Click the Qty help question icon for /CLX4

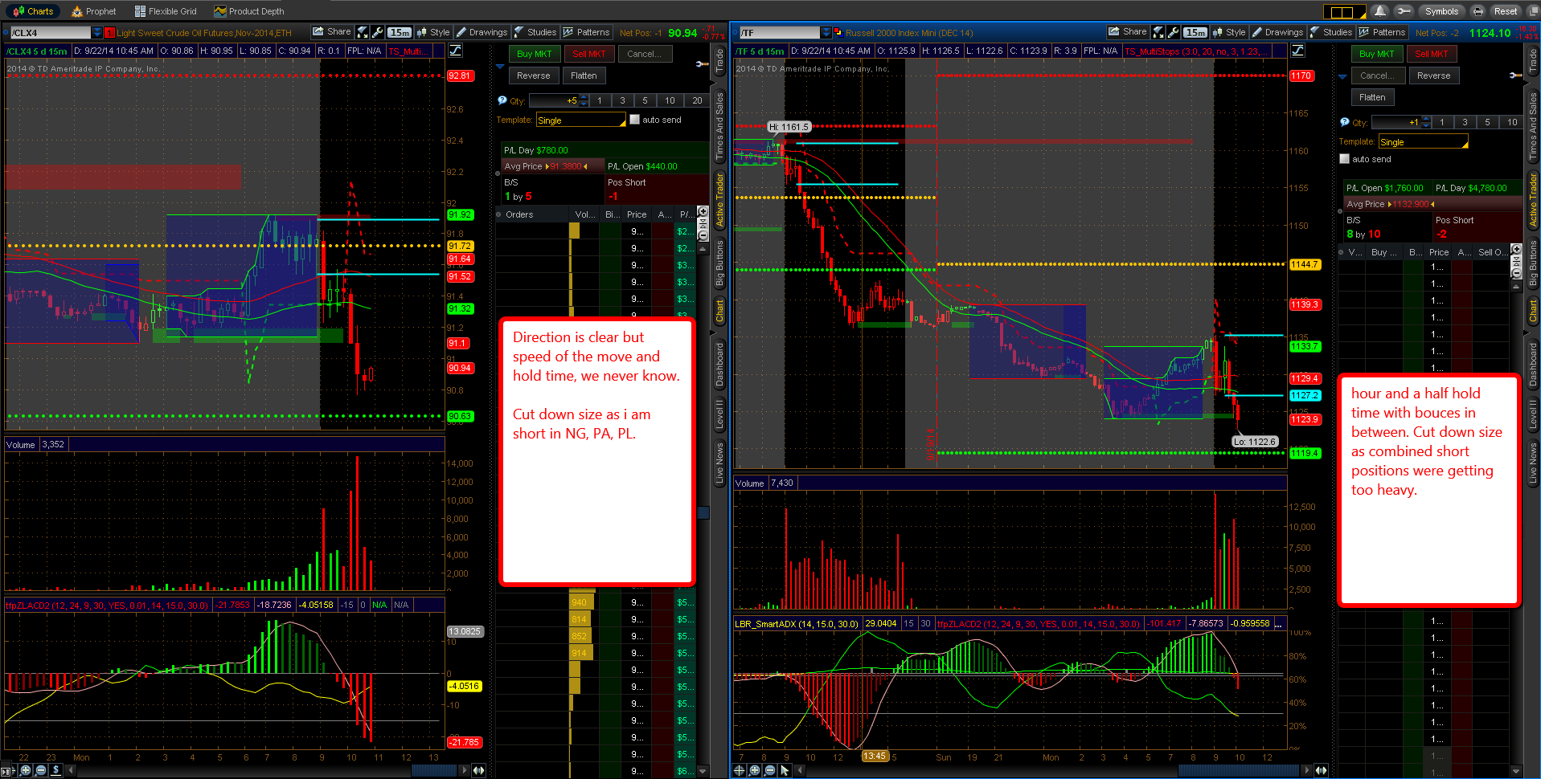502,100
